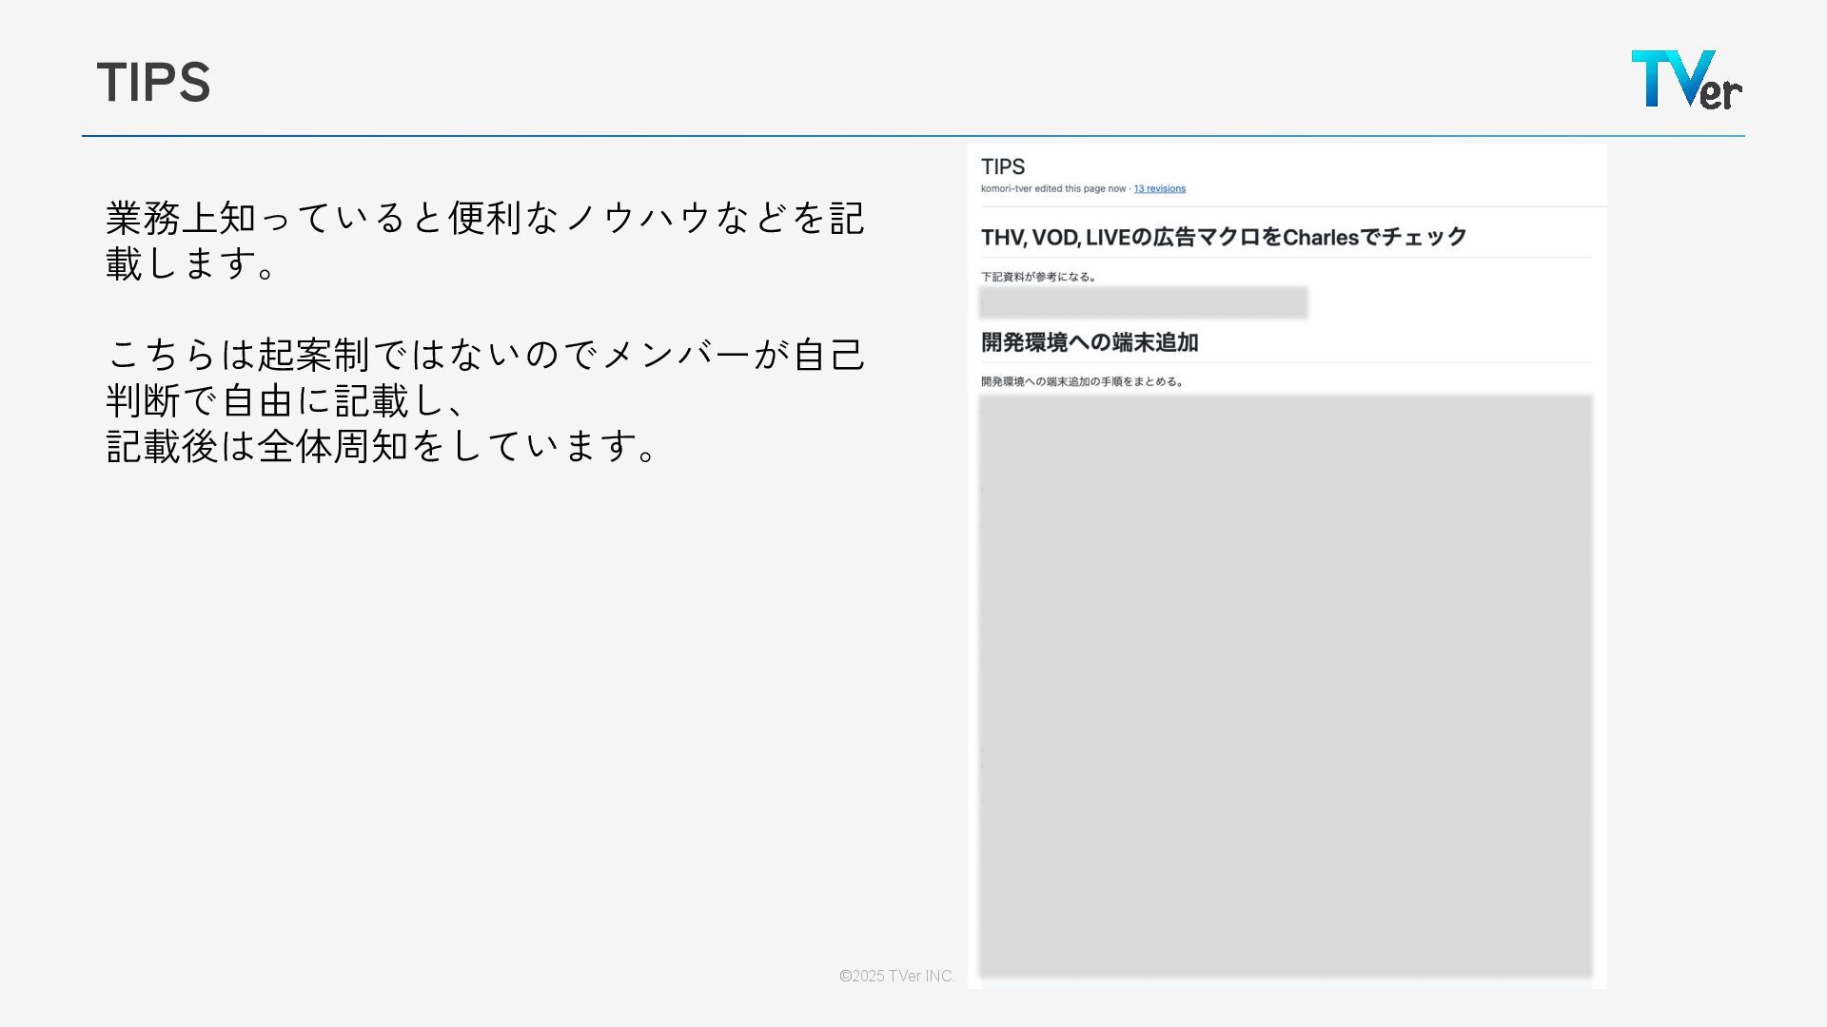Click the line 載します。

(190, 263)
